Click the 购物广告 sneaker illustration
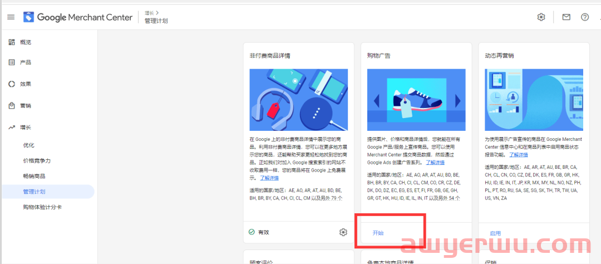This screenshot has height=264, width=601. click(416, 100)
